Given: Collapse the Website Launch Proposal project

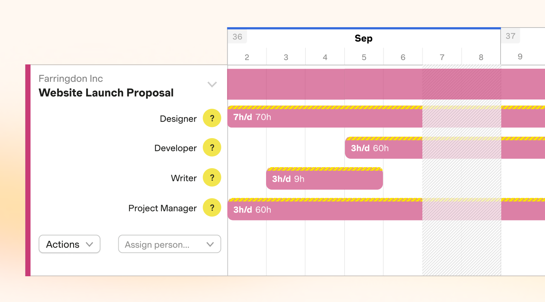Looking at the screenshot, I should (x=212, y=84).
